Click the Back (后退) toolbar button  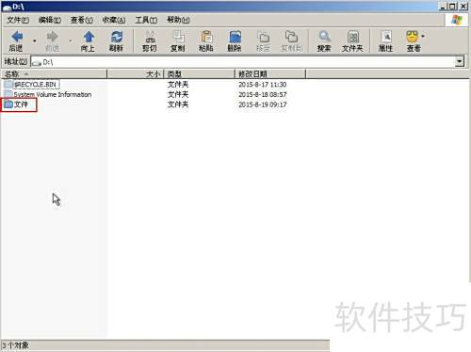click(x=16, y=40)
